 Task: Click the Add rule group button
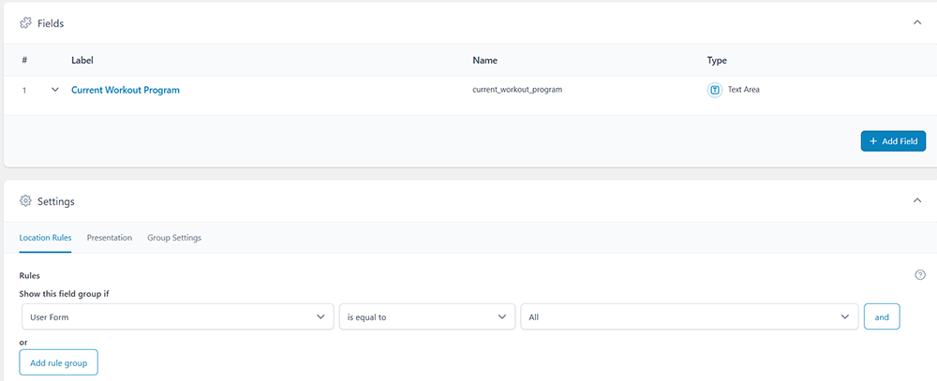(x=58, y=362)
